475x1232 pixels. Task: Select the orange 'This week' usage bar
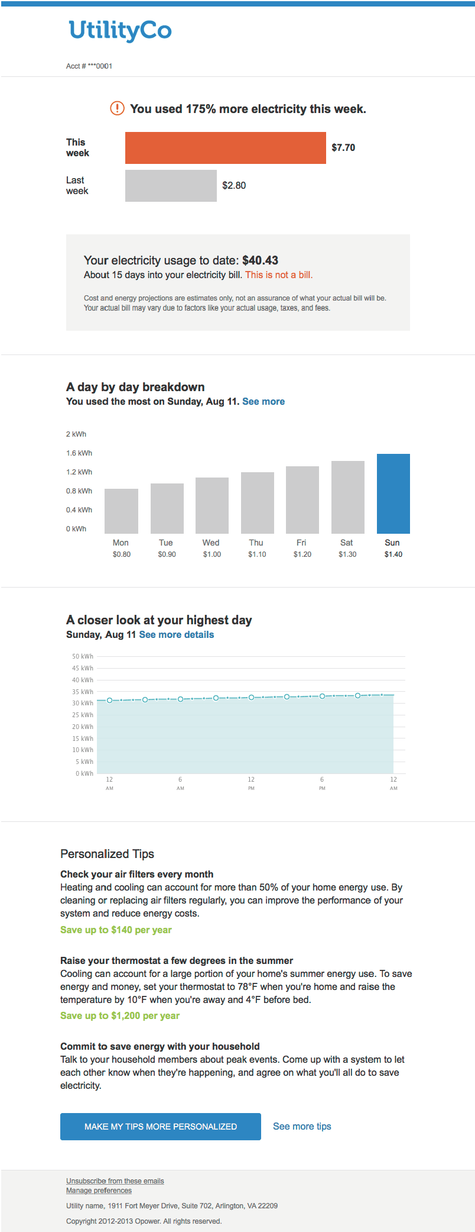[225, 147]
